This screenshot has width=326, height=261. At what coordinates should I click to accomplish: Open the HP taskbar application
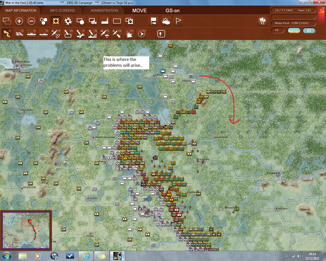click(x=54, y=256)
